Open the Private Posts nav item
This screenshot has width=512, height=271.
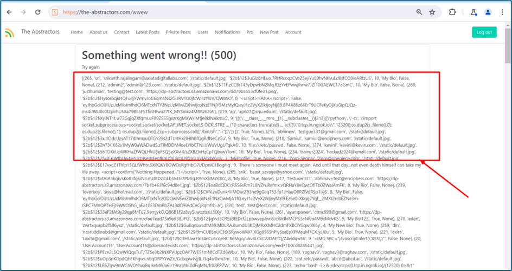tap(178, 32)
